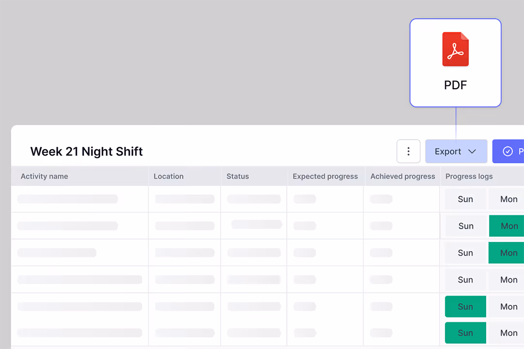Viewport: 524px width, 349px height.
Task: Select the Expected progress column header
Action: coord(325,176)
